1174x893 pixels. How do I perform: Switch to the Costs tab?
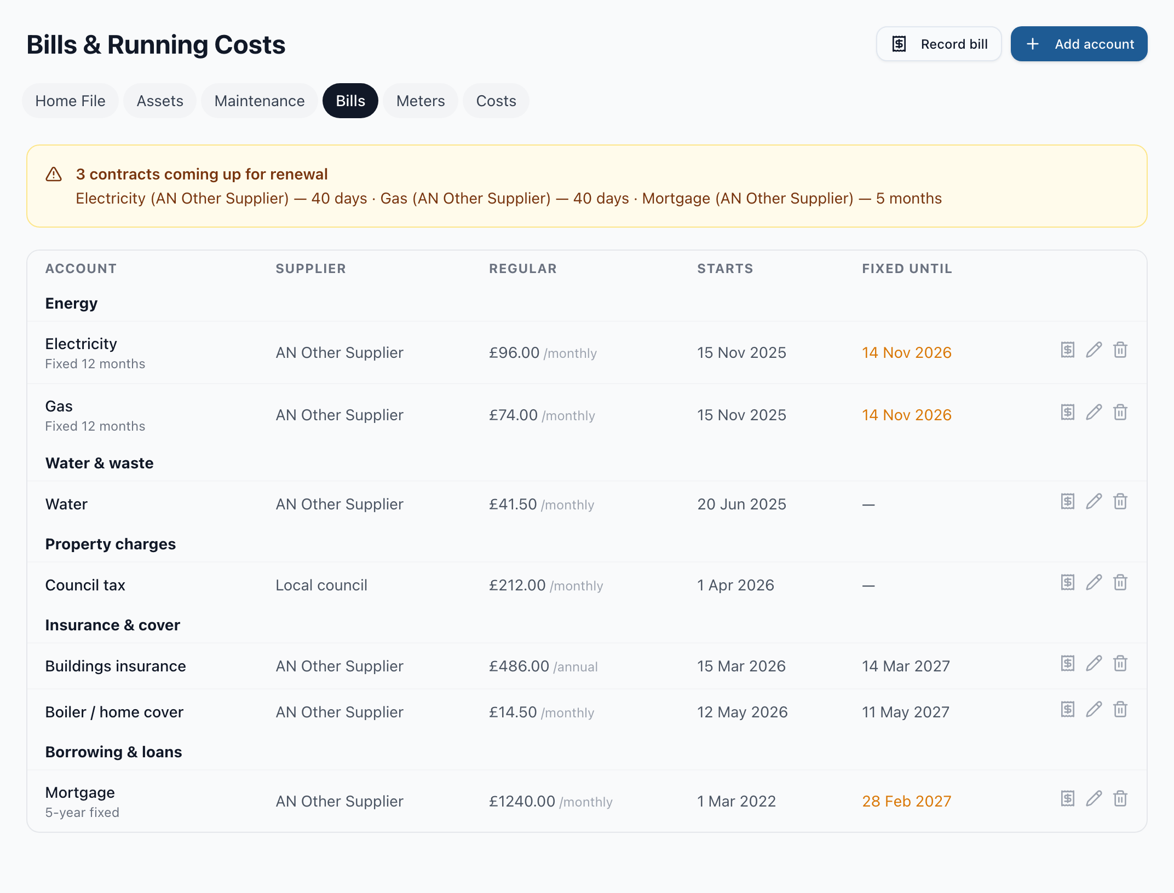[x=496, y=101]
